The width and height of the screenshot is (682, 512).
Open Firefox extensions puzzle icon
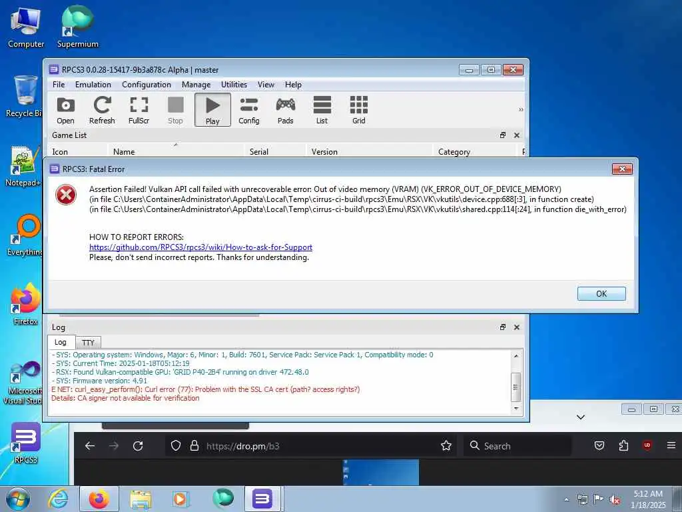623,445
